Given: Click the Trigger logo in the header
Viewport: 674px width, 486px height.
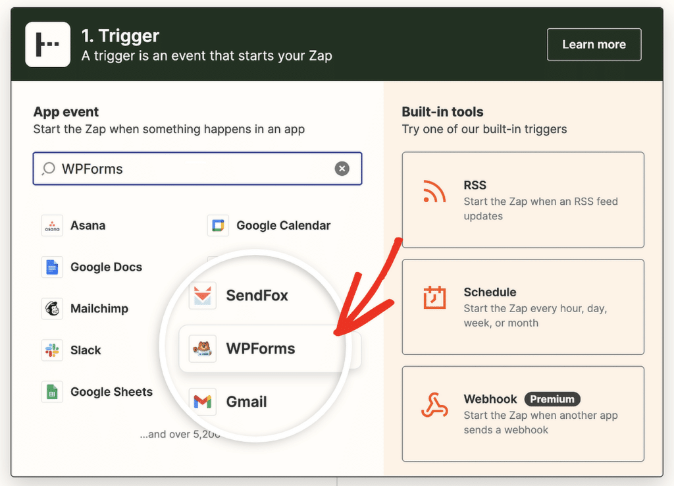Looking at the screenshot, I should pos(47,44).
